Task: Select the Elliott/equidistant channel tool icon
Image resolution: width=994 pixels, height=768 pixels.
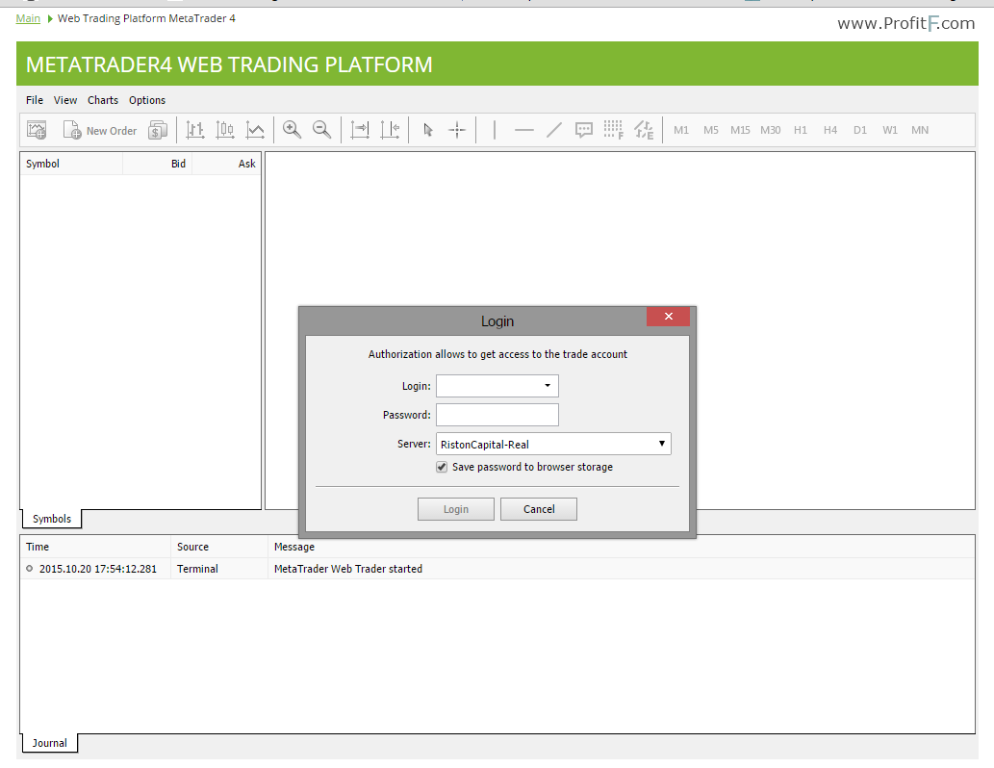Action: pyautogui.click(x=644, y=130)
